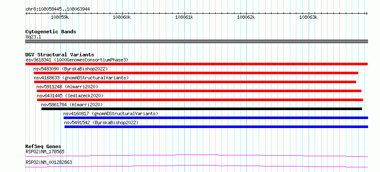The height and width of the screenshot is (172, 380).
Task: Select the blue nsv5491542 variant bar
Action: (216, 127)
